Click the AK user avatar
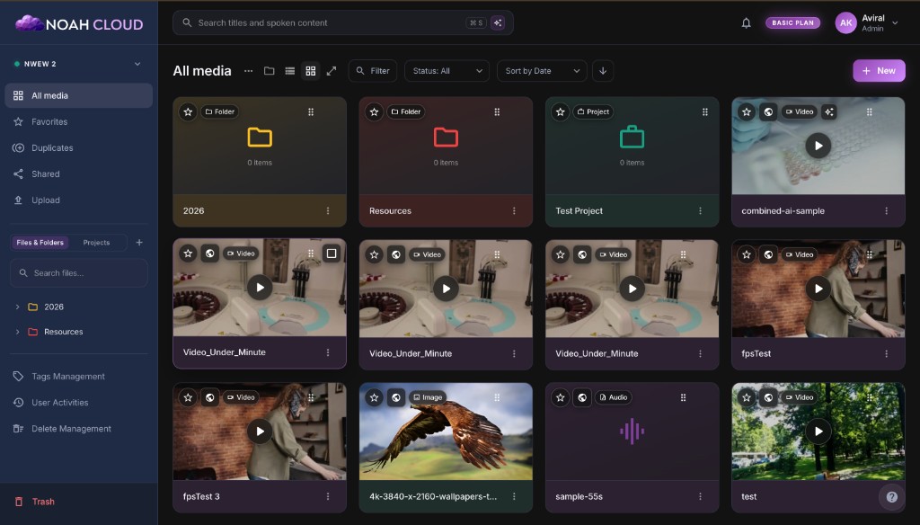This screenshot has width=920, height=525. point(845,22)
